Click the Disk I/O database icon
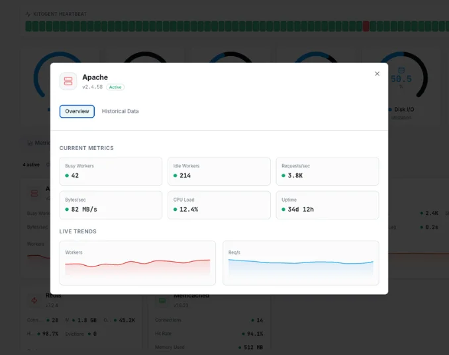 click(x=401, y=70)
